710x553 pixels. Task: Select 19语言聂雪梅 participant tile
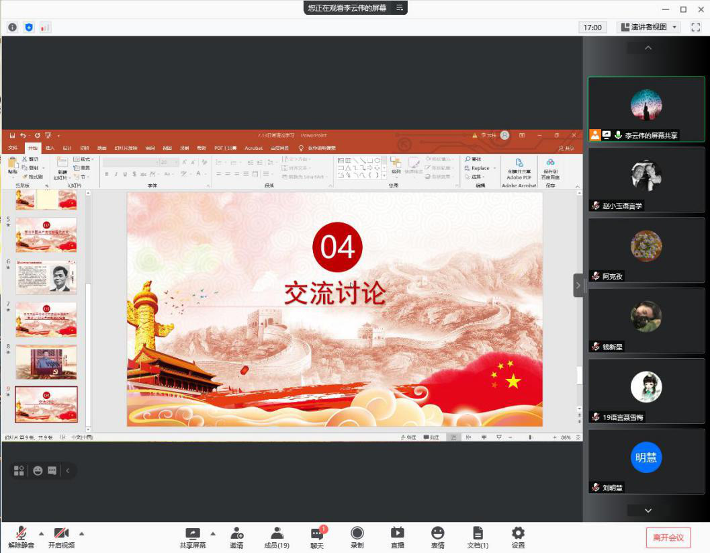click(647, 391)
